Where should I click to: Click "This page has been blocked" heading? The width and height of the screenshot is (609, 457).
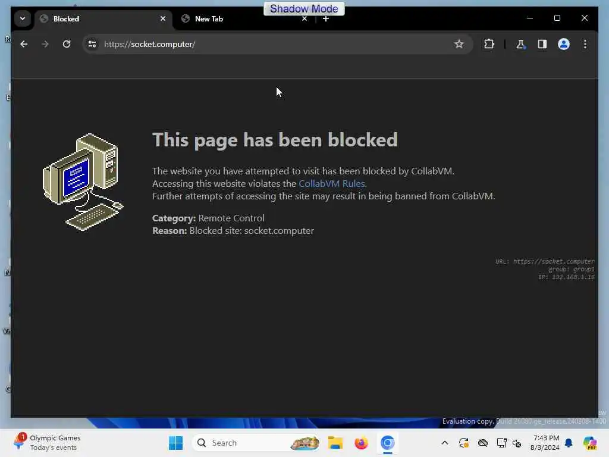pos(275,140)
